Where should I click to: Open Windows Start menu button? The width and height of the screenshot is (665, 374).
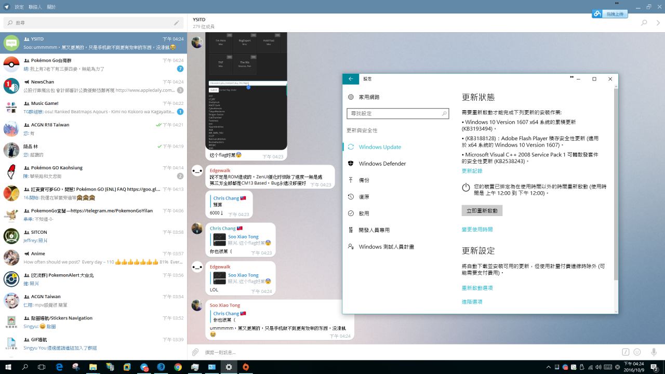8,367
